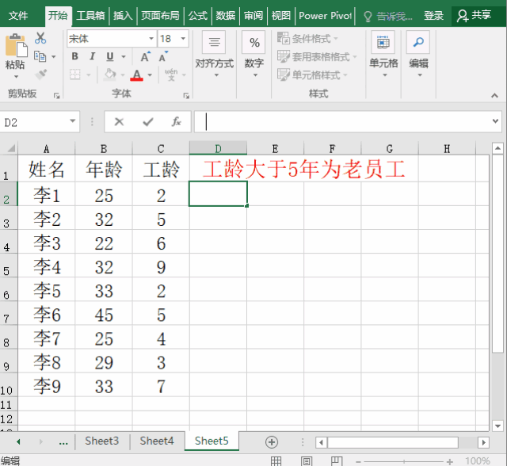This screenshot has height=466, width=507.
Task: Open the Name Box dropdown arrow
Action: (72, 121)
